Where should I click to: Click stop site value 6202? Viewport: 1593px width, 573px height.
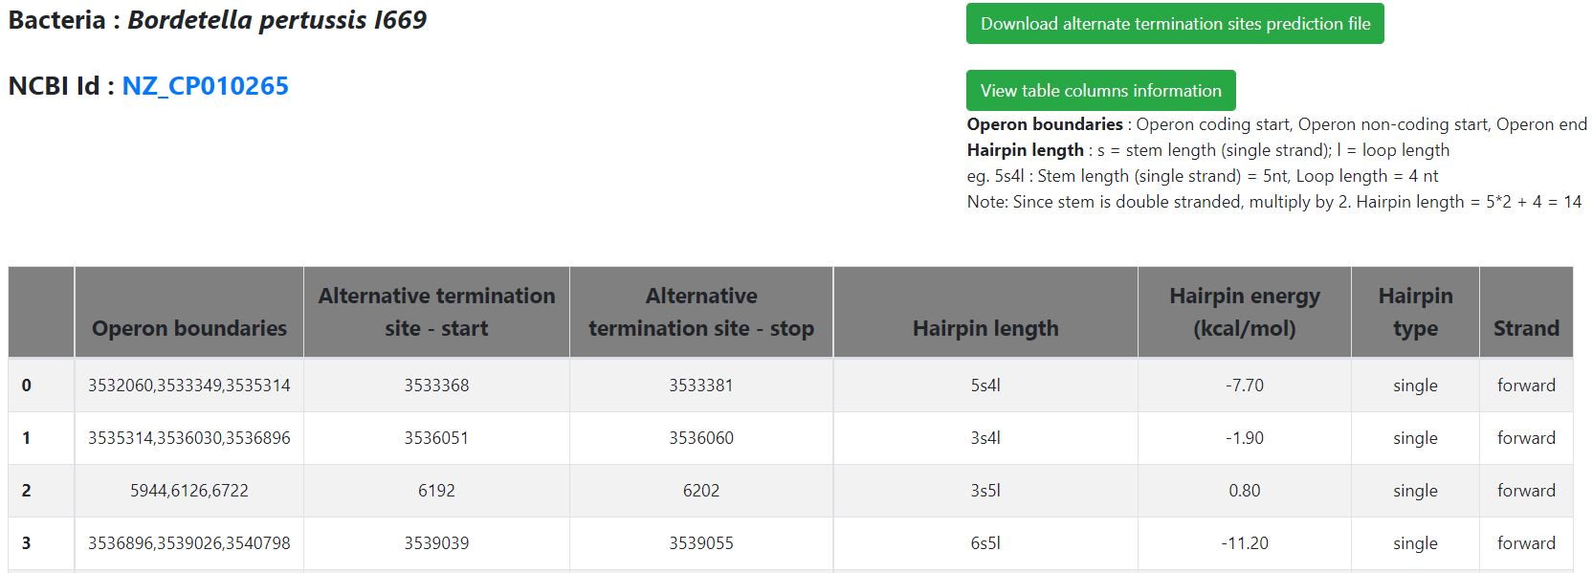click(x=701, y=491)
